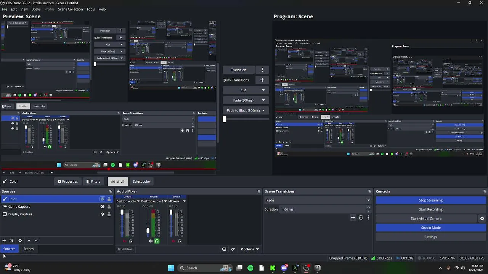Open Transition button's three-dot menu
488x274 pixels.
tap(262, 70)
